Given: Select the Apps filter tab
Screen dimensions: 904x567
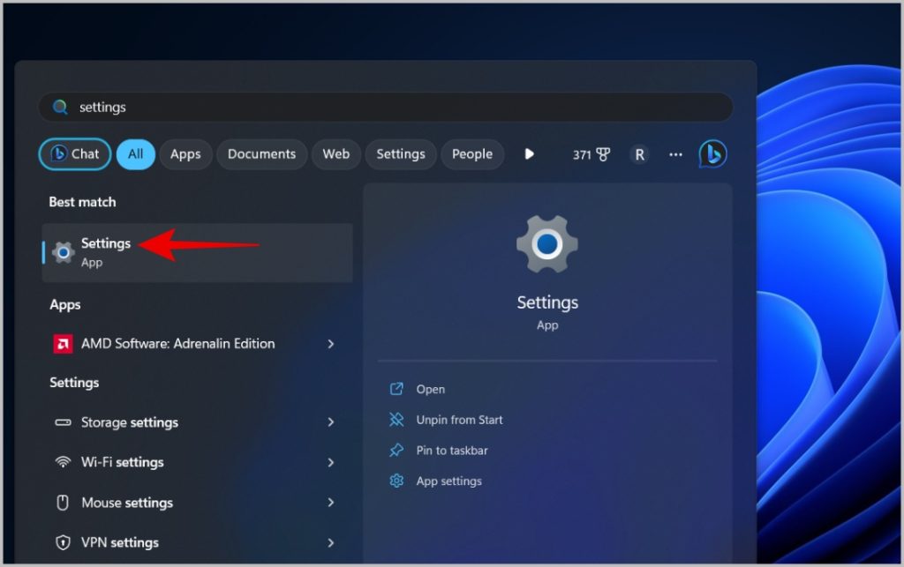Looking at the screenshot, I should click(185, 153).
